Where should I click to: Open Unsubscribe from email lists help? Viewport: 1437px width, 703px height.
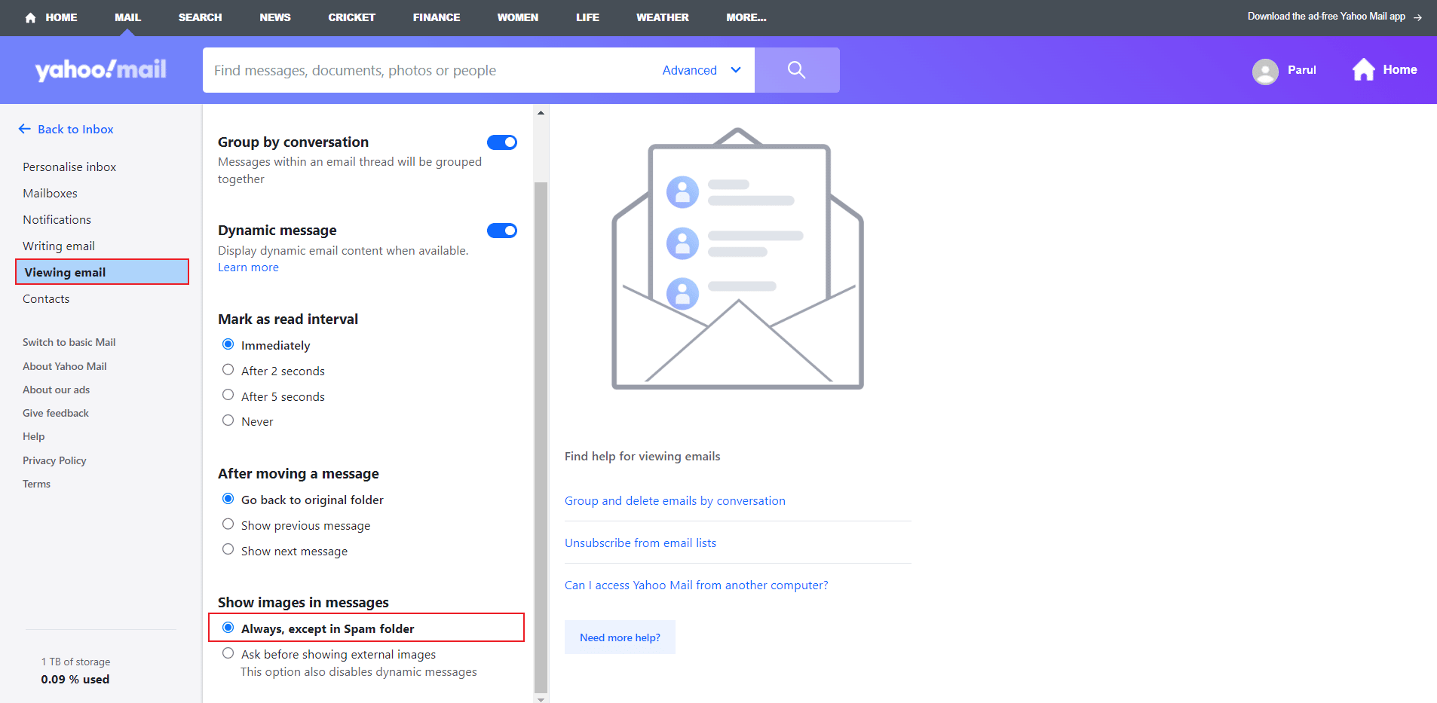click(640, 543)
